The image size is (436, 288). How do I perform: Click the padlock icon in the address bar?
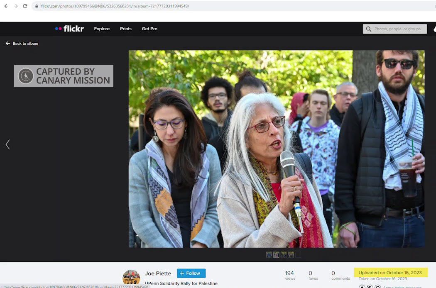click(x=37, y=6)
